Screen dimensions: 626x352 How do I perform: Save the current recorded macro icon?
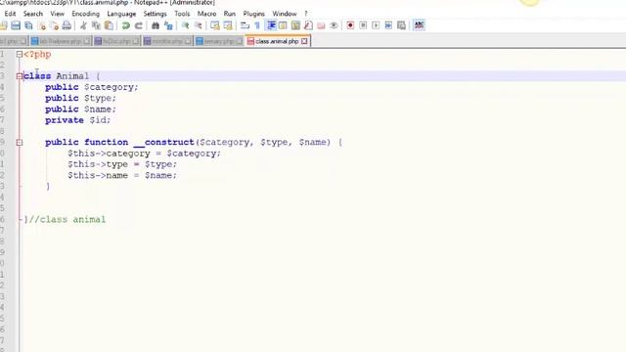[401, 25]
